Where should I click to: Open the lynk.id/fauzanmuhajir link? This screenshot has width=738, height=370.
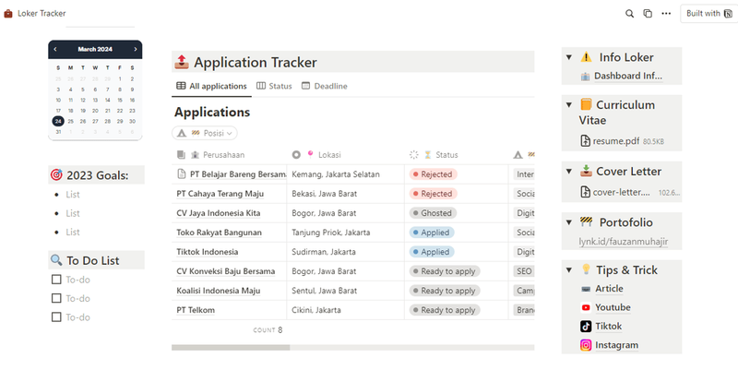click(x=624, y=242)
